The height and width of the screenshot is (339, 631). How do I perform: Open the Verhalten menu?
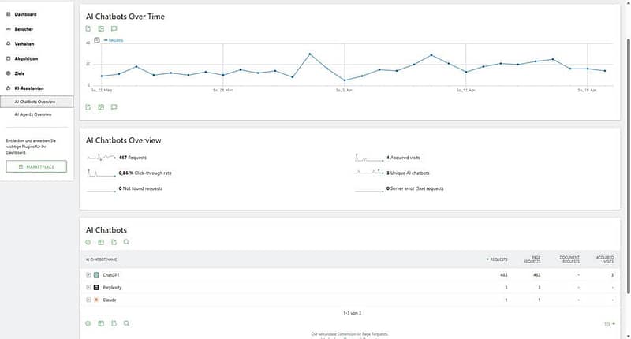tap(24, 44)
